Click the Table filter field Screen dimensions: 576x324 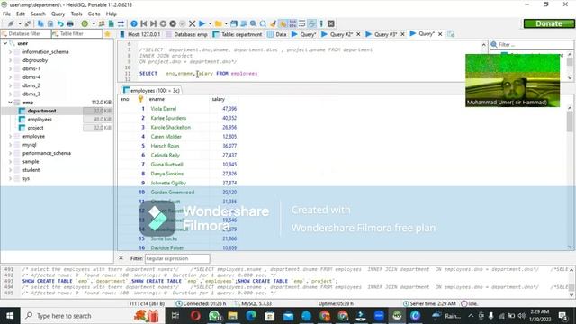[x=76, y=34]
